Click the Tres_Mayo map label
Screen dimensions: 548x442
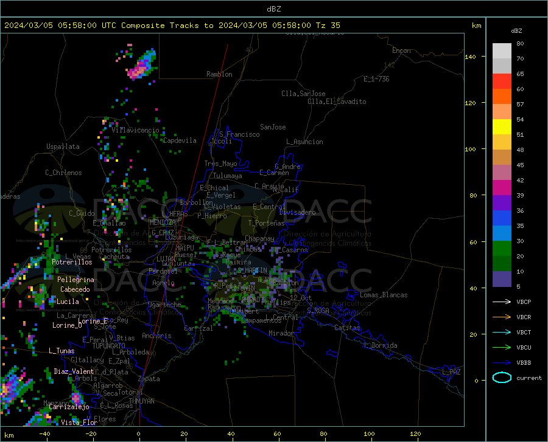click(x=220, y=164)
